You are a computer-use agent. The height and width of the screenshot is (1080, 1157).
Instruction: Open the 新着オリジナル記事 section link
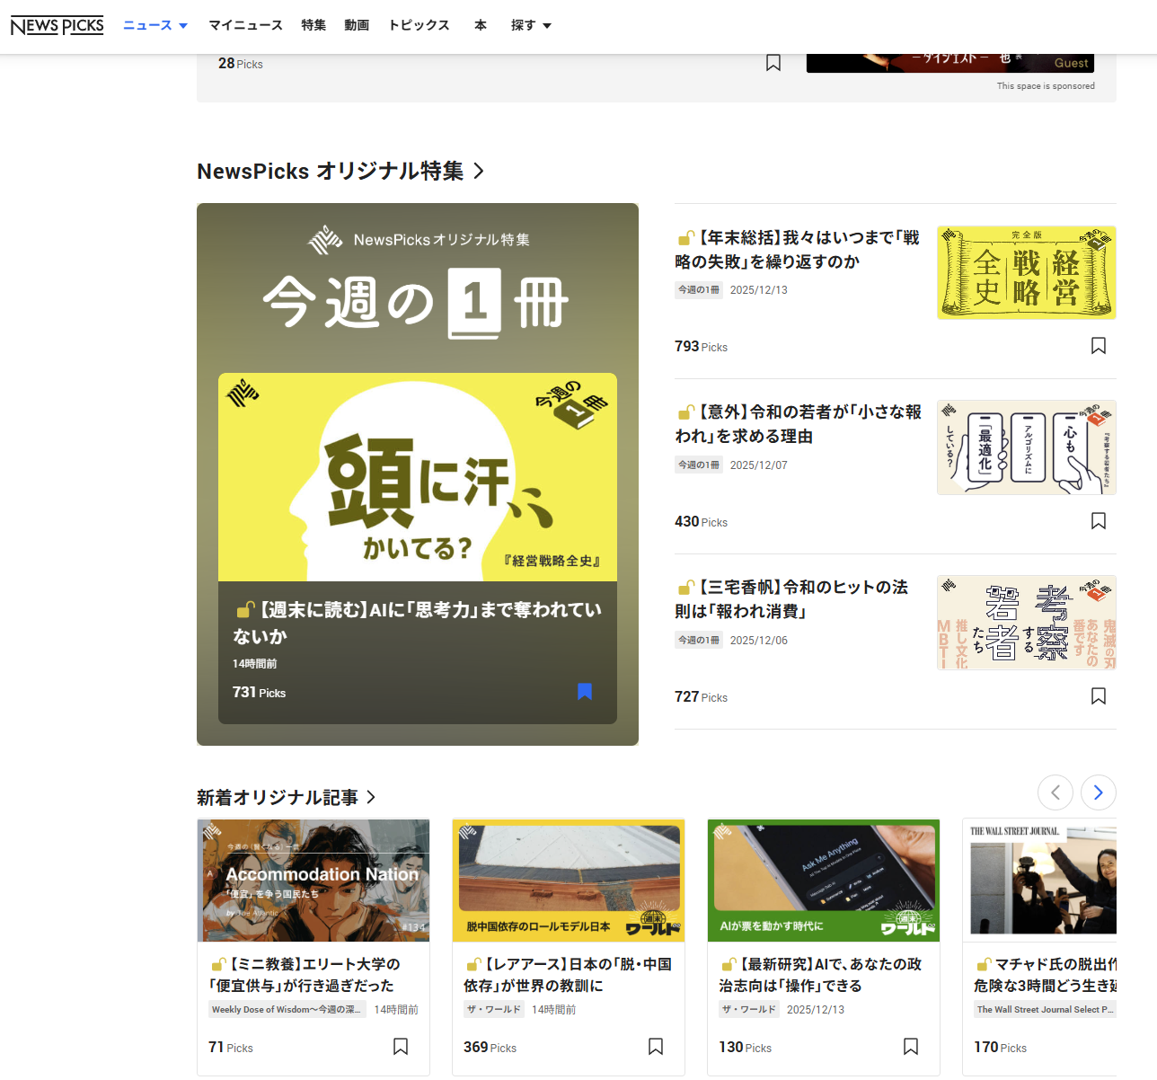tap(286, 797)
